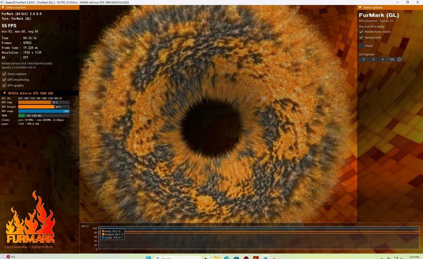The image size is (423, 259).
Task: Collapse the Demo options panel triangle
Action: [x=360, y=8]
